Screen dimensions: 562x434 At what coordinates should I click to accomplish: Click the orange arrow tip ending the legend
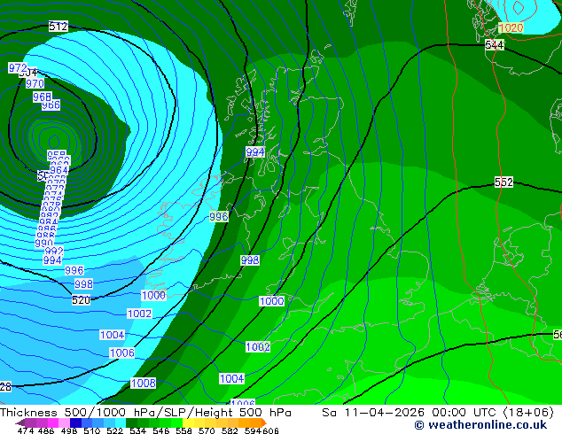point(264,422)
